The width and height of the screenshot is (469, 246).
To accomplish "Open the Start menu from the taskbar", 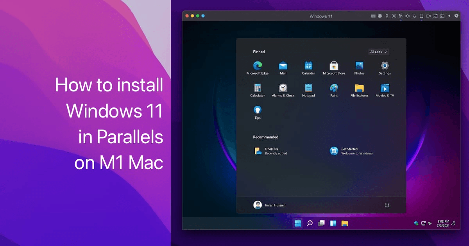I will 297,223.
